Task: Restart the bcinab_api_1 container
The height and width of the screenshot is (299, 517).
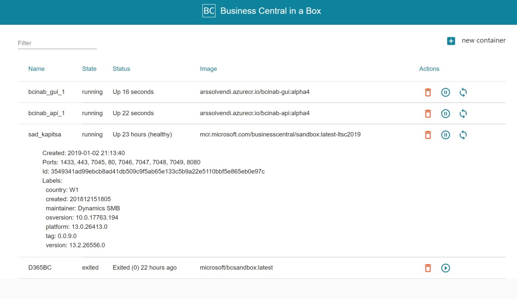Action: tap(463, 114)
